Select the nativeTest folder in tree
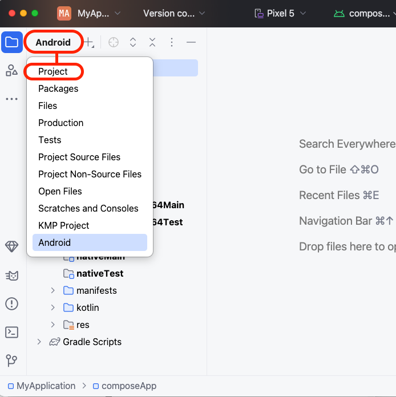This screenshot has width=396, height=397. pyautogui.click(x=100, y=273)
